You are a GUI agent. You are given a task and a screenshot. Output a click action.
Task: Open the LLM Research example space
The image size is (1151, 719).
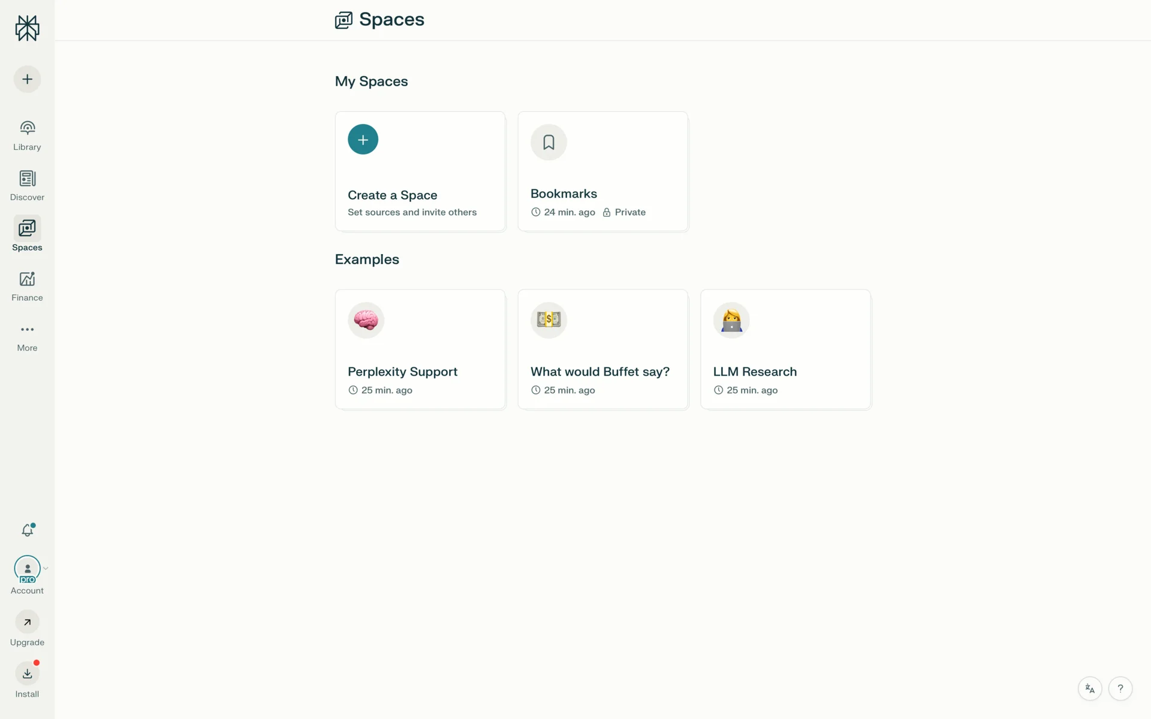[x=785, y=349]
